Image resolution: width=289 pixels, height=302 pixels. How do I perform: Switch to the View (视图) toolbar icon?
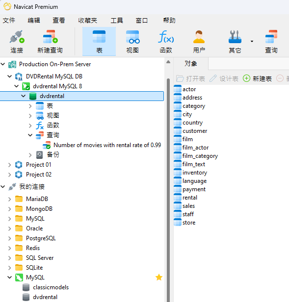tap(132, 37)
